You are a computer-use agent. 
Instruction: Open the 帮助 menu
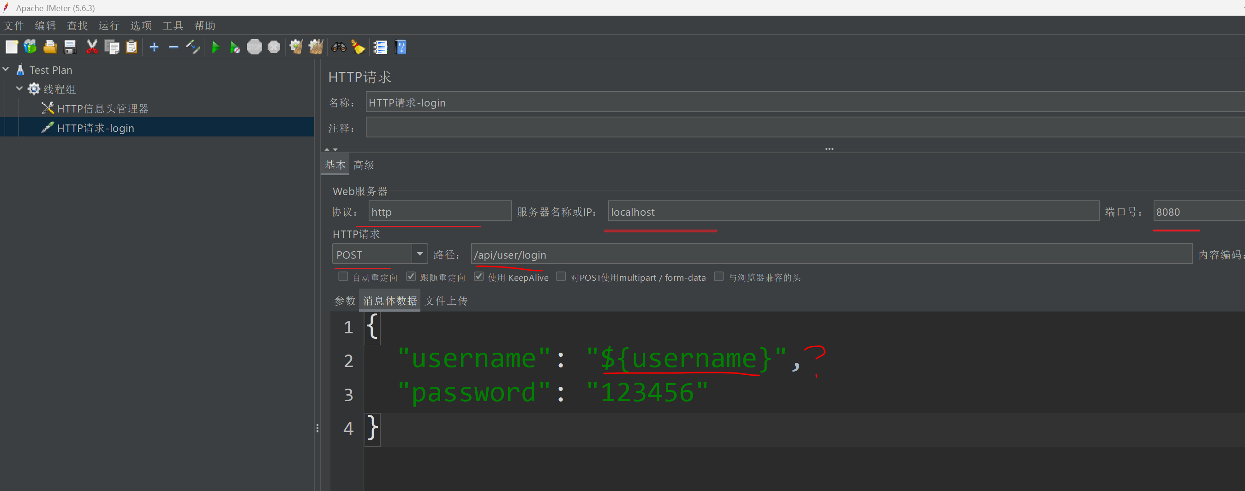tap(205, 26)
